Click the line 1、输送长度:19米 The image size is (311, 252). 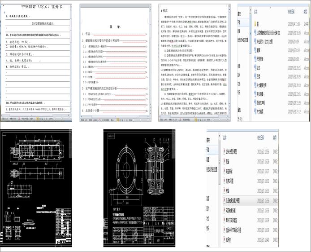click(18, 42)
